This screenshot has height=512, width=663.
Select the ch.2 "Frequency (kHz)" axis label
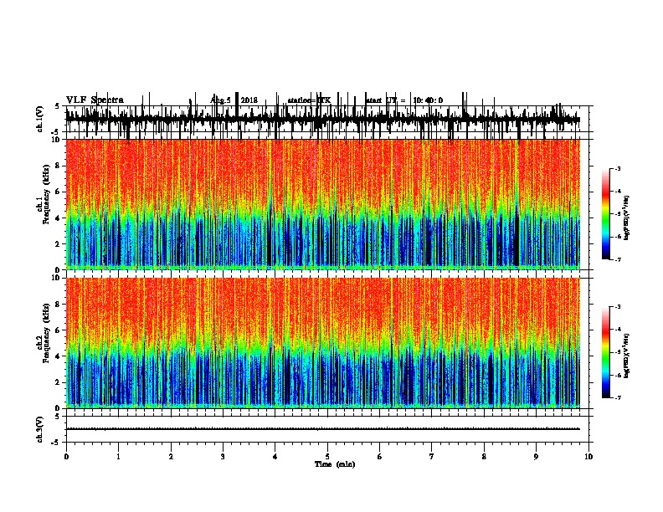tap(46, 333)
